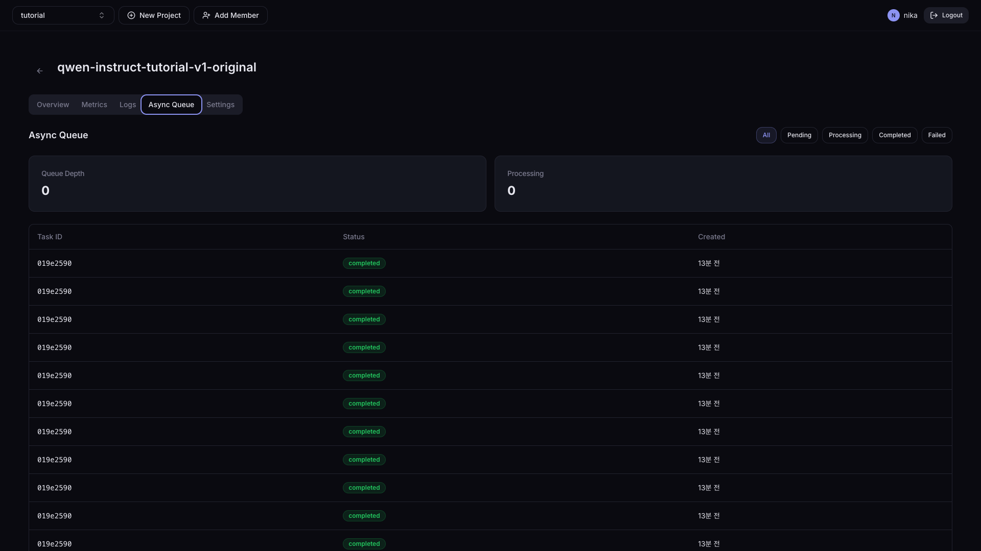
Task: Click the New Project button
Action: pyautogui.click(x=154, y=15)
